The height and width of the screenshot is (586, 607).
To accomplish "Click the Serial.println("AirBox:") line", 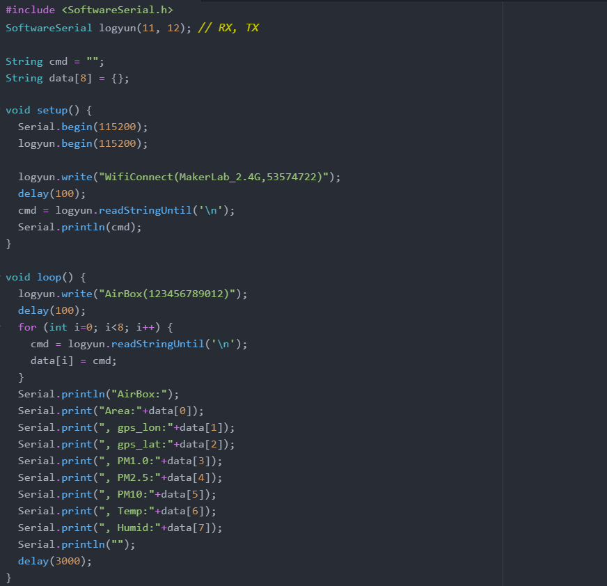I will [x=98, y=394].
